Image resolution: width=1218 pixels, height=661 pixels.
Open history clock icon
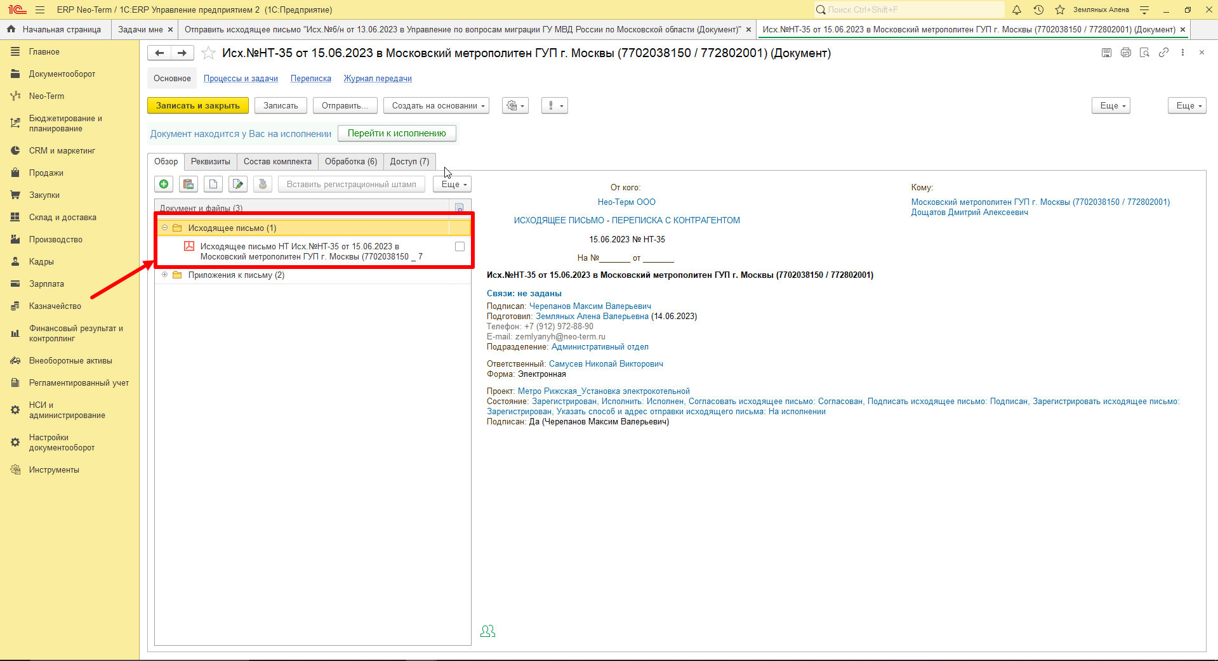1038,10
